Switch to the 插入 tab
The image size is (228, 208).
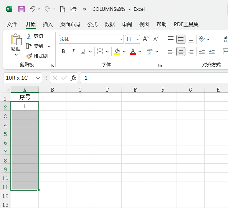click(x=48, y=24)
